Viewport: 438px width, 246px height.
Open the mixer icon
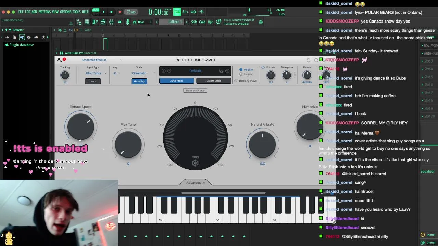point(111,22)
